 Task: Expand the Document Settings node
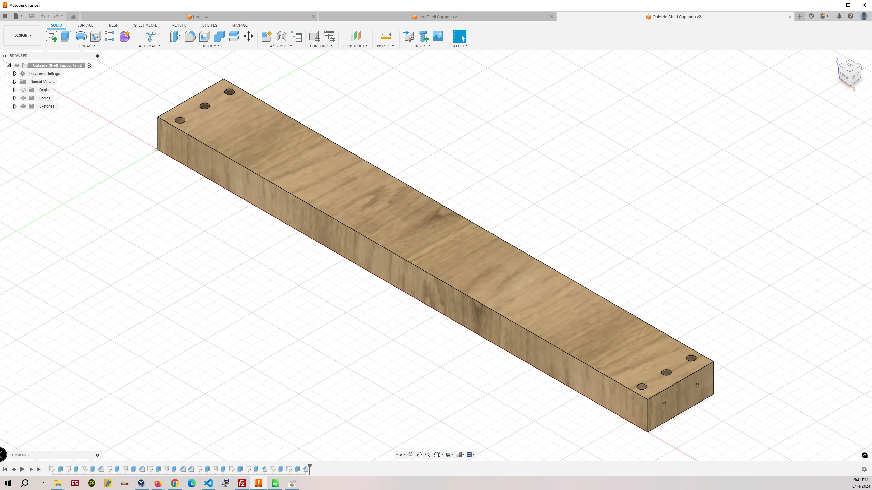(x=15, y=73)
